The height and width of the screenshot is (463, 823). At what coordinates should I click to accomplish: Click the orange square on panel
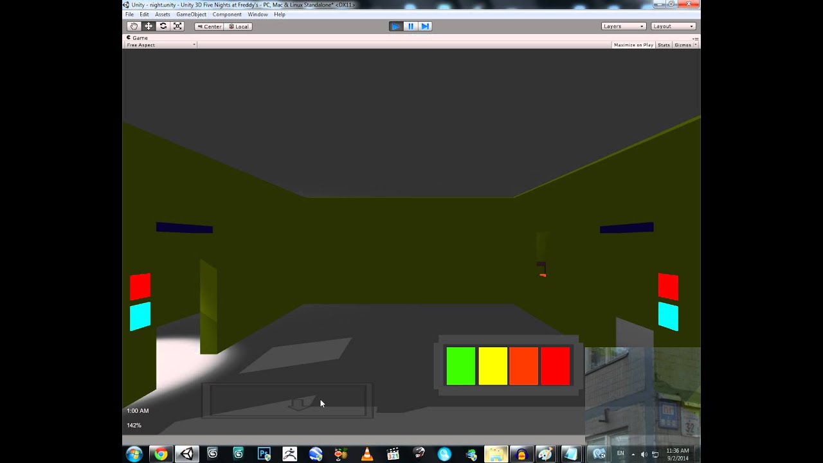pos(523,366)
